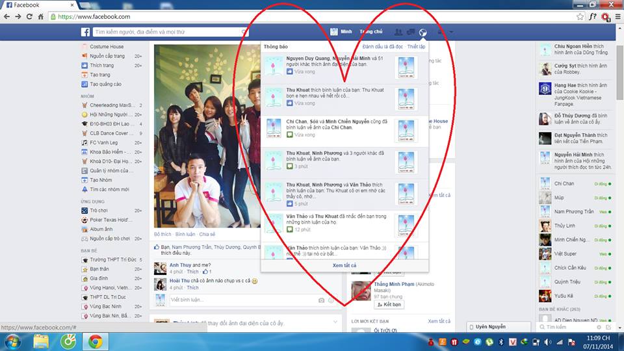Click Kết bạn button for Thắng Minh Phạm
624x351 pixels.
point(389,304)
